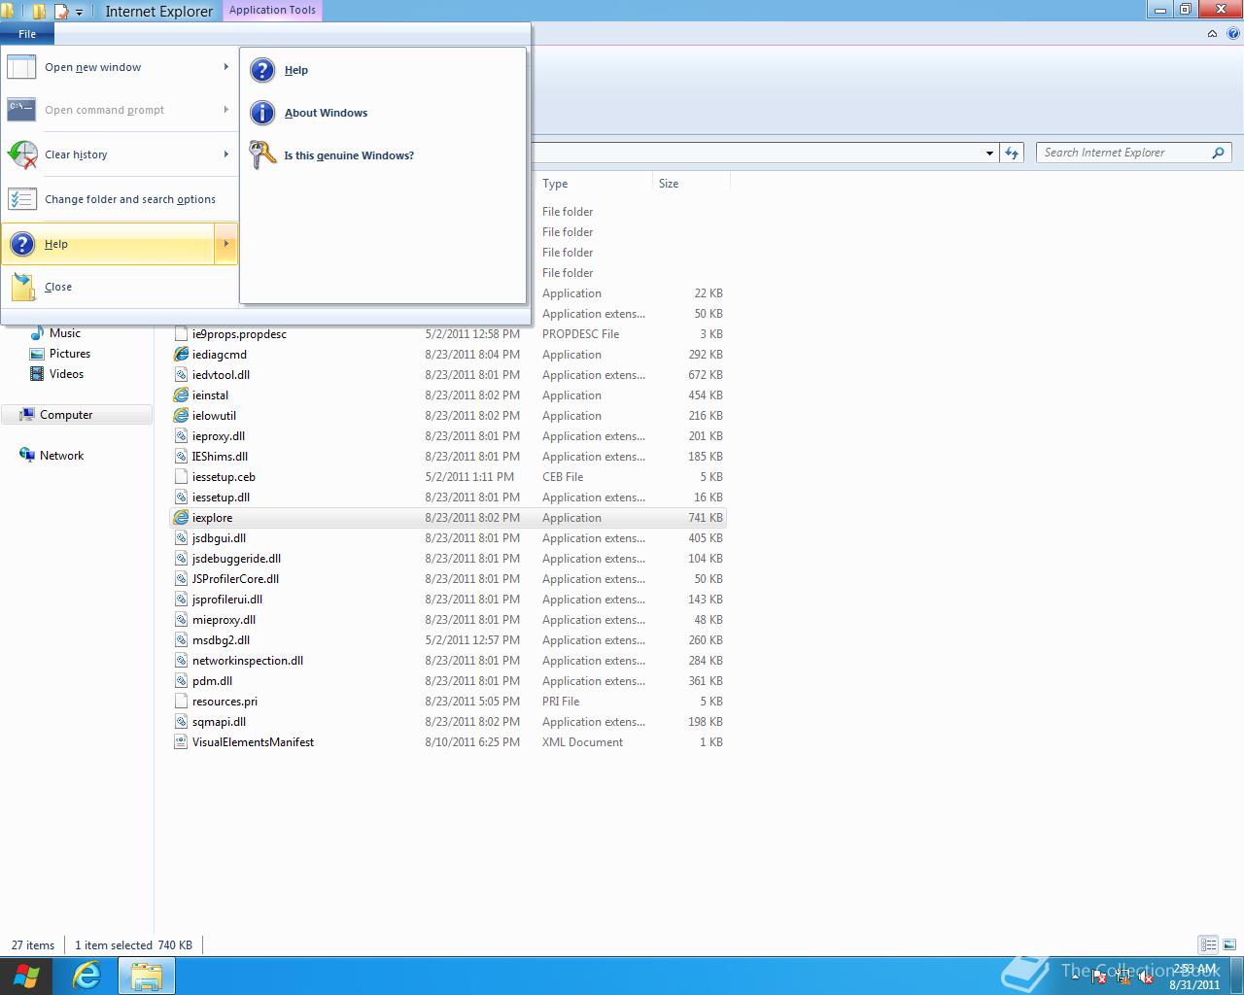Click the About Windows info icon
This screenshot has width=1244, height=995.
(262, 113)
